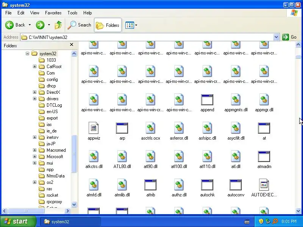Select the arp program icon
The width and height of the screenshot is (303, 227).
point(122,128)
